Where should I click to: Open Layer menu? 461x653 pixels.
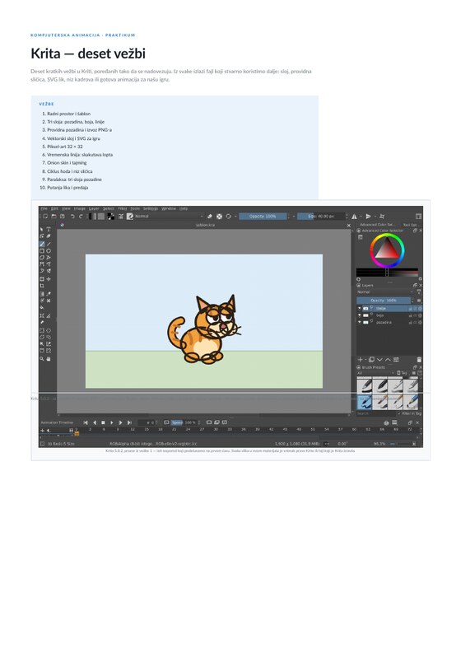[x=94, y=208]
